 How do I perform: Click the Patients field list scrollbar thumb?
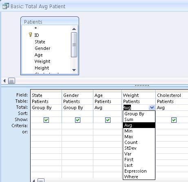(x=74, y=45)
